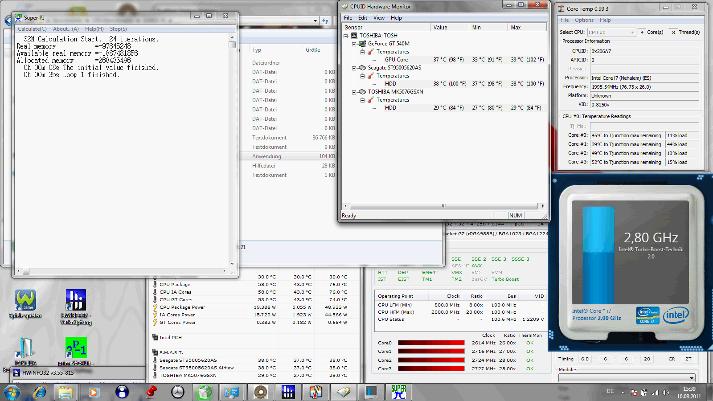Click the TOSHIBA MK5076GSXN hard drive icon
The width and height of the screenshot is (713, 401).
coord(362,92)
